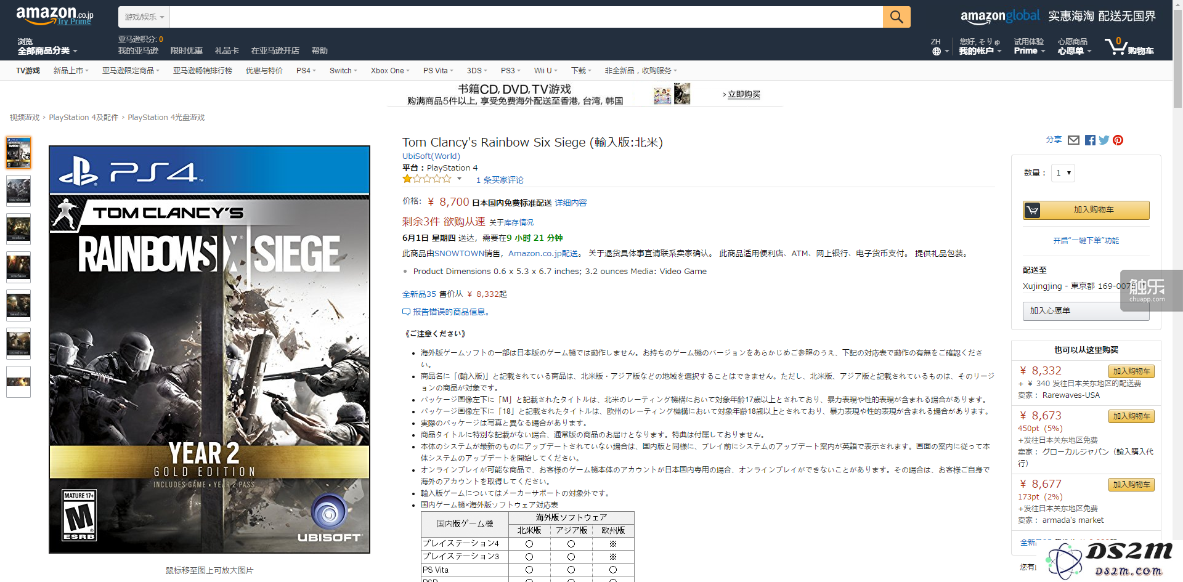Open the PS Vita category menu
This screenshot has height=582, width=1183.
(438, 71)
